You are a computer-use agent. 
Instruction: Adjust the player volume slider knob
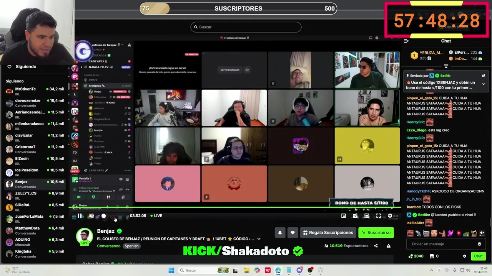pos(103,216)
